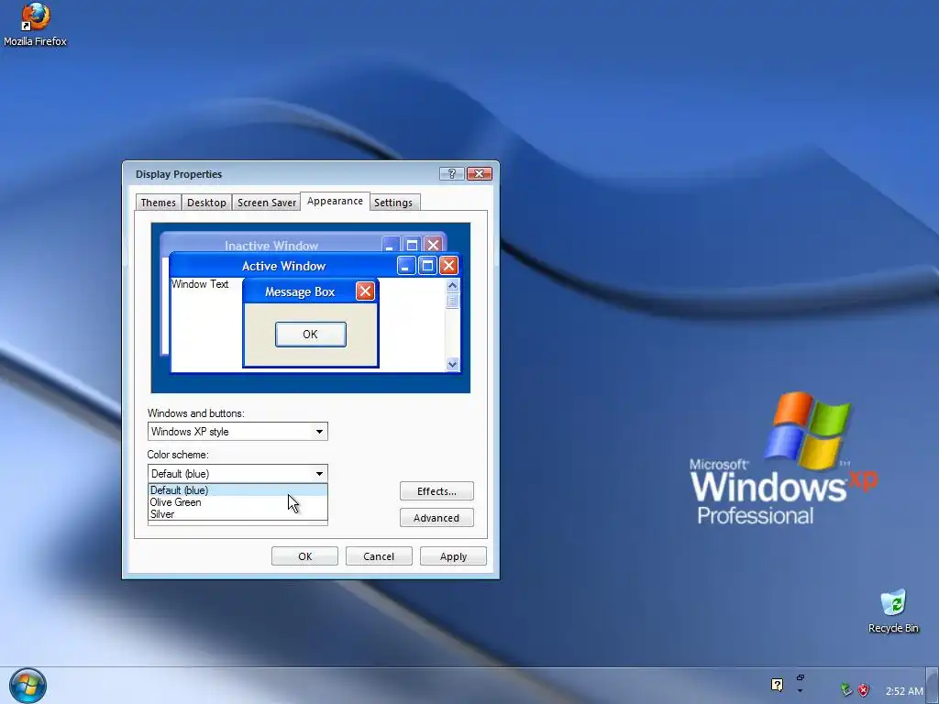Viewport: 939px width, 704px height.
Task: Click the Color scheme: label
Action: (178, 455)
